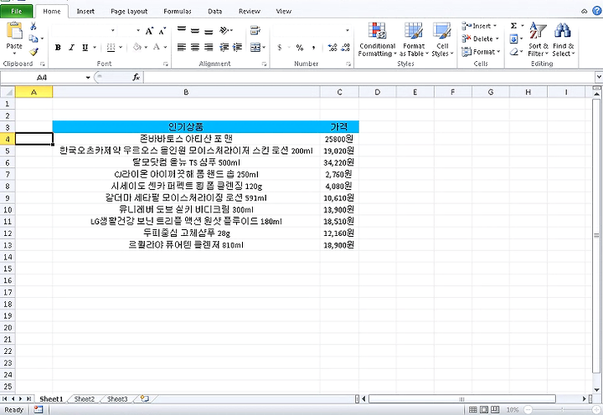Click the Fill Color paint bucket

pyautogui.click(x=137, y=47)
